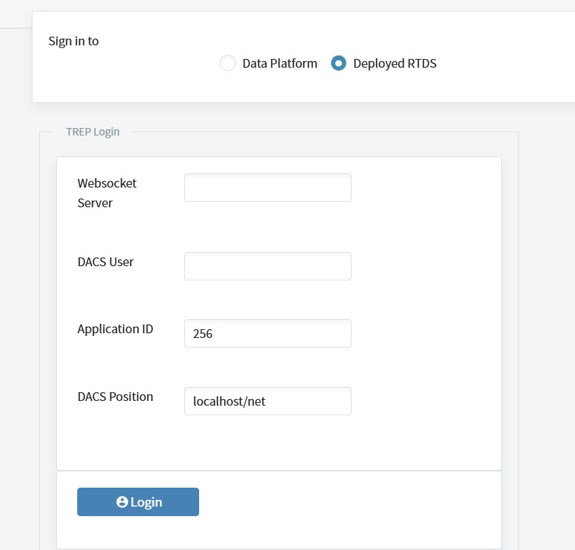575x550 pixels.
Task: Click the blue Login button
Action: [138, 502]
